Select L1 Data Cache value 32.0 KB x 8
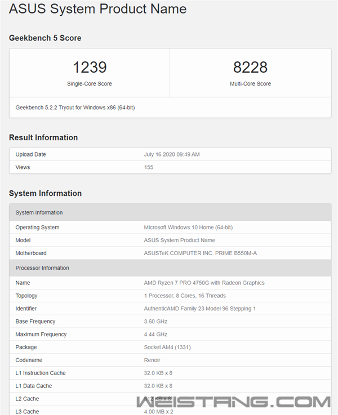The width and height of the screenshot is (338, 415). pos(158,386)
